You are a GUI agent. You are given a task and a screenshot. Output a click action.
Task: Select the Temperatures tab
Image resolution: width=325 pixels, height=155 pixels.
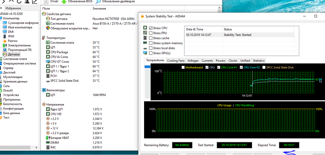tap(155, 60)
